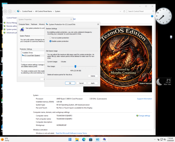The width and height of the screenshot is (175, 142).
Task: Open the Change settings link
Action: tap(143, 116)
